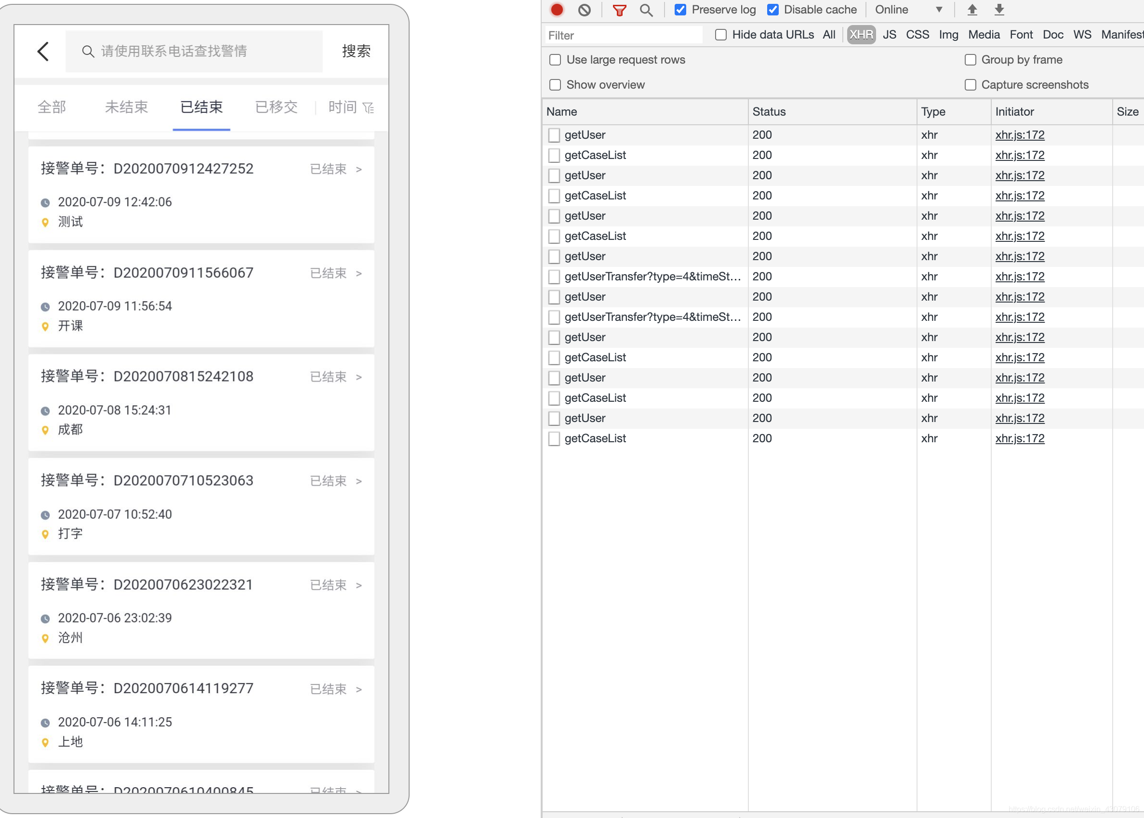The image size is (1144, 818).
Task: Select the 已结束 tab
Action: [x=201, y=107]
